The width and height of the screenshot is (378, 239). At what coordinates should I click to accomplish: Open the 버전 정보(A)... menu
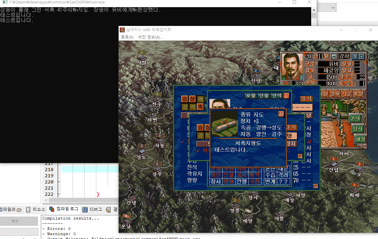(x=150, y=37)
